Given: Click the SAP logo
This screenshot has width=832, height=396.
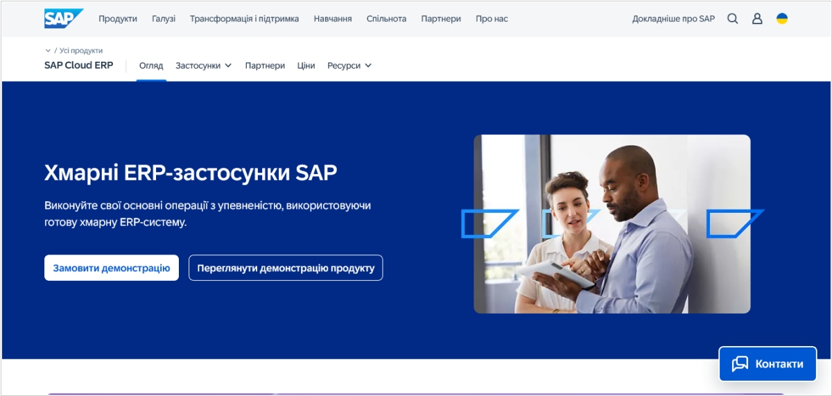Looking at the screenshot, I should point(62,19).
